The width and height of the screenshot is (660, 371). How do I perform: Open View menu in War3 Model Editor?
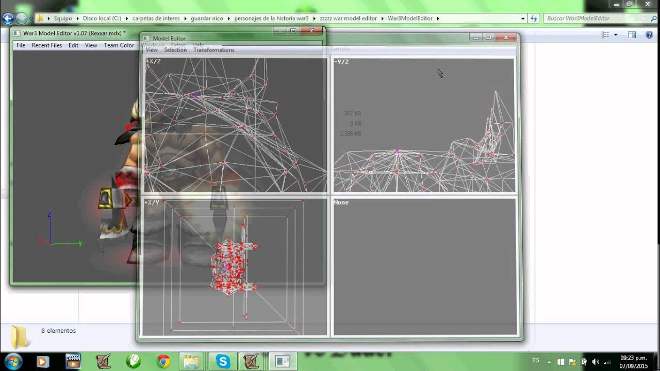(x=91, y=45)
